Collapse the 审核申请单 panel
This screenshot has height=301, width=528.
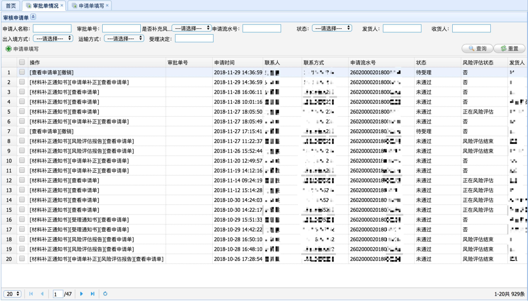[x=33, y=17]
